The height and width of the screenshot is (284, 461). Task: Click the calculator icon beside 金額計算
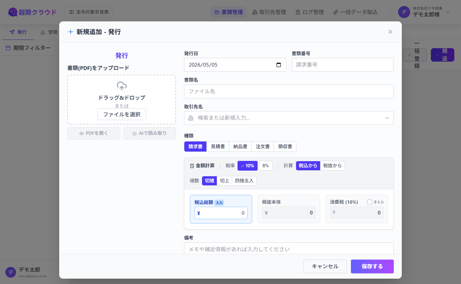[x=192, y=166]
